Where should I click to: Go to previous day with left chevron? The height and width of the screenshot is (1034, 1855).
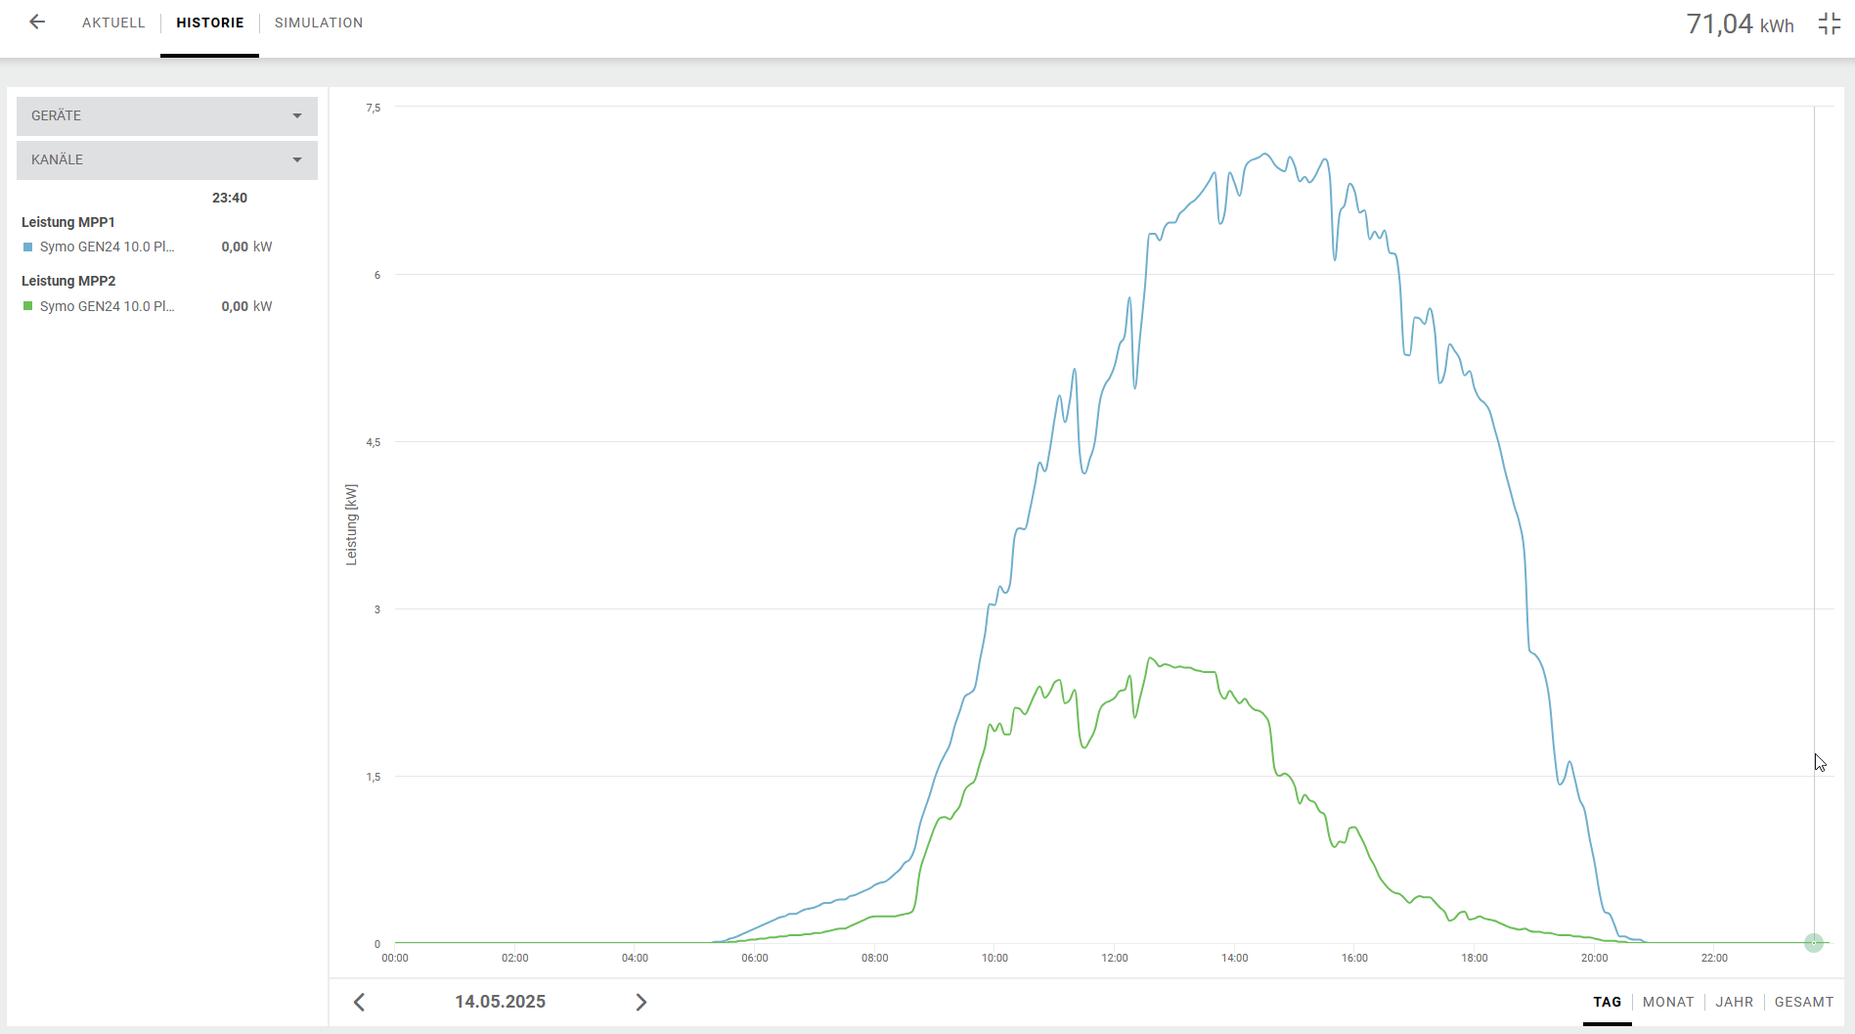[359, 1002]
